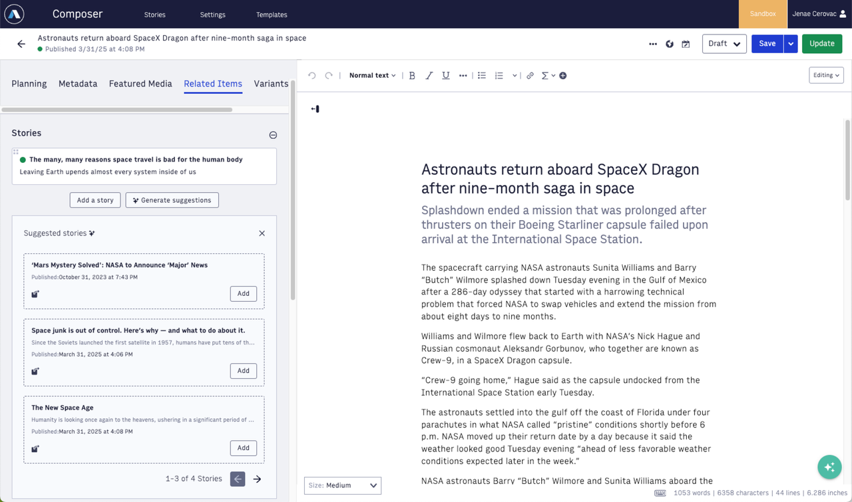Open the Editing mode dropdown
The width and height of the screenshot is (852, 502).
pos(826,76)
